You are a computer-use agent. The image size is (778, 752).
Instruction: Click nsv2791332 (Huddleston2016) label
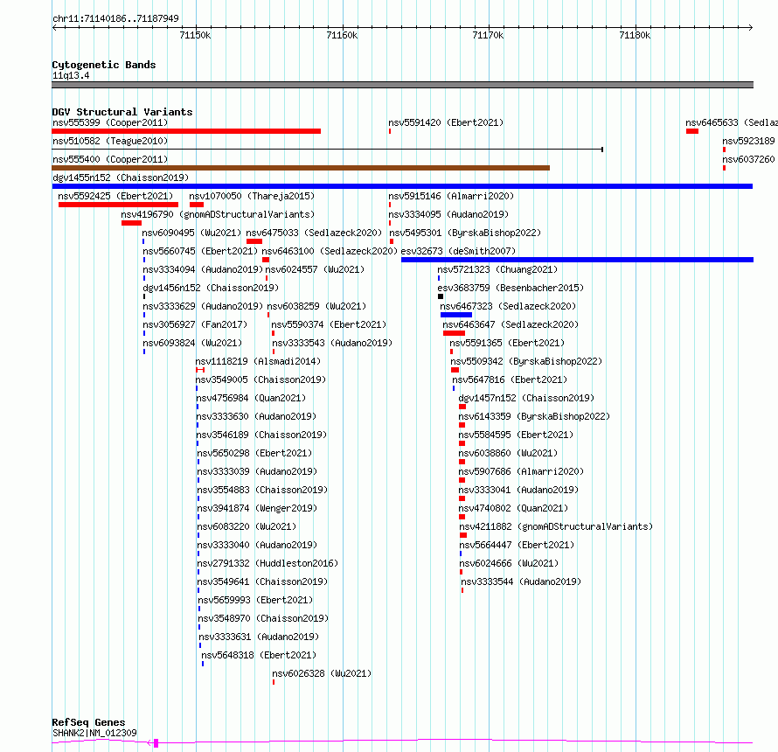click(x=268, y=563)
